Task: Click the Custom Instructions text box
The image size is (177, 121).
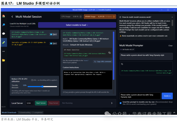Action: pyautogui.click(x=87, y=80)
